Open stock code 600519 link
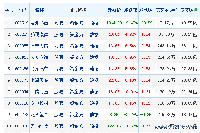Screen dimensions: 200x133 (x=21, y=23)
